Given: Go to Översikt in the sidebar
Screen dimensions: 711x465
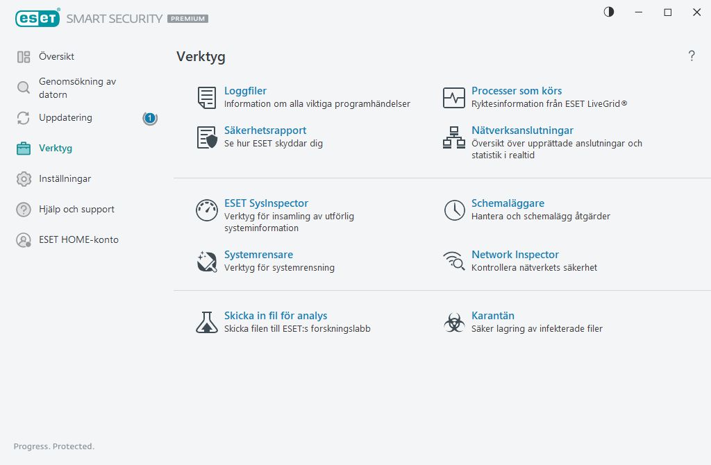Looking at the screenshot, I should (56, 56).
